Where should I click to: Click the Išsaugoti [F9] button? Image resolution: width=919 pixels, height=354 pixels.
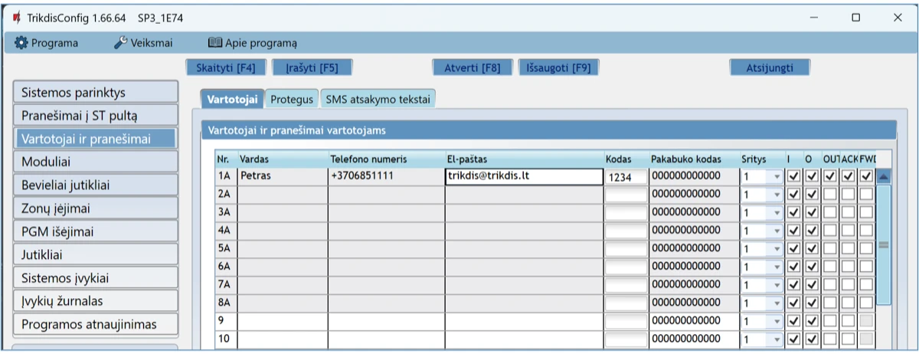(558, 67)
